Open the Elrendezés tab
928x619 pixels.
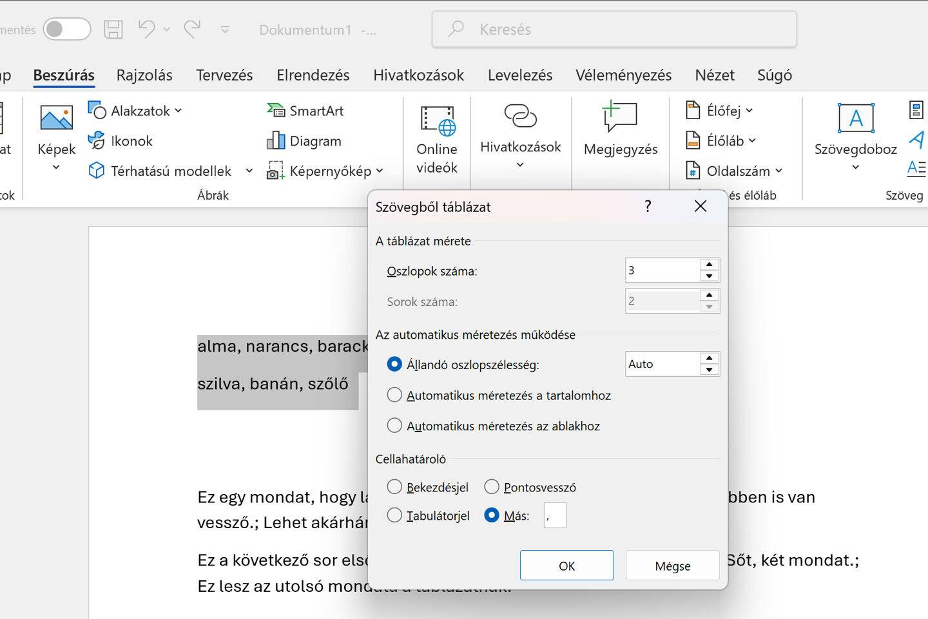(x=313, y=75)
